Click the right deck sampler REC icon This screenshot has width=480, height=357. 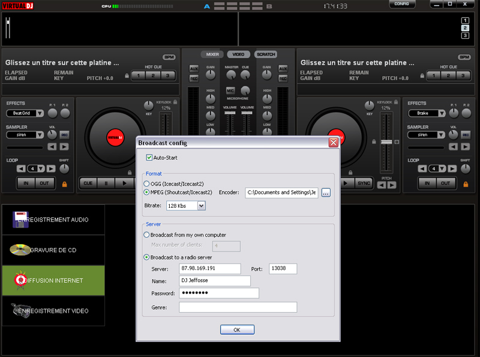coord(466,135)
